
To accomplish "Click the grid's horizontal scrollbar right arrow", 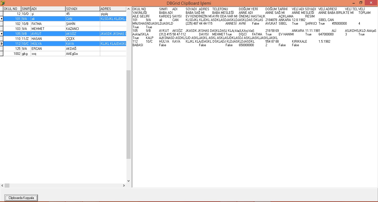I will click(124, 185).
